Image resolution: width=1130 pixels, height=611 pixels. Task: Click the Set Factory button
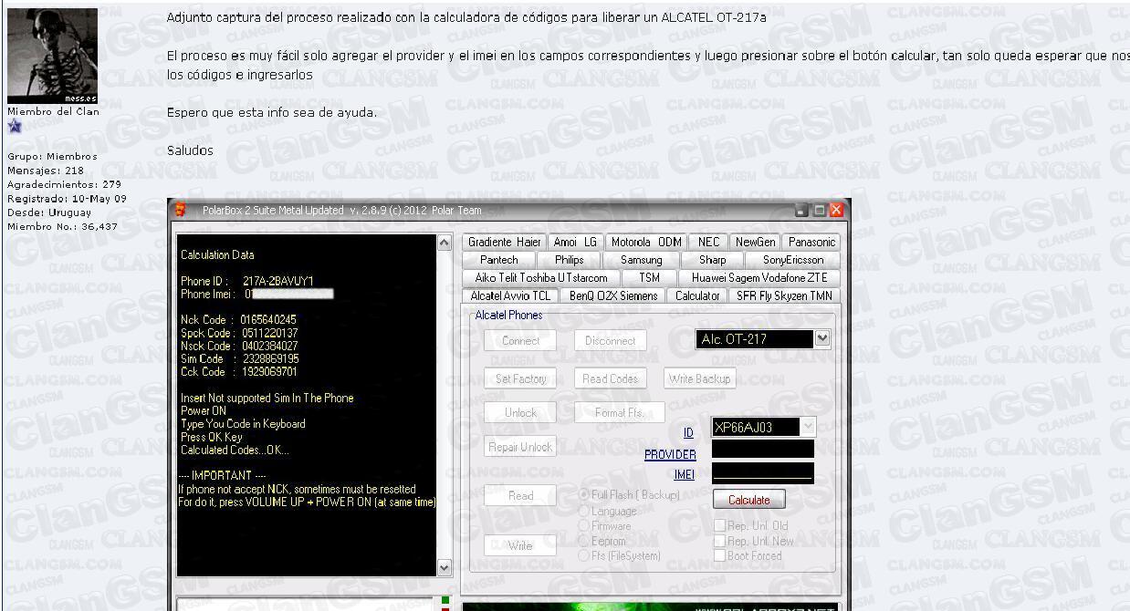click(520, 378)
